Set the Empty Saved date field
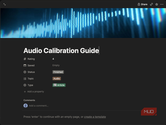Viewport: 166px width, 125px height. (56, 65)
